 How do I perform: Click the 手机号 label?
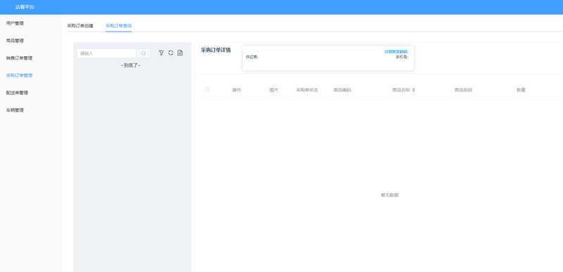[x=402, y=57]
